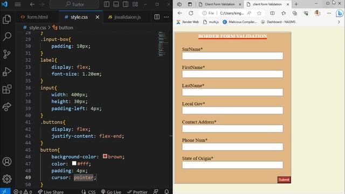Select style.css in the breadcrumb

point(38,27)
